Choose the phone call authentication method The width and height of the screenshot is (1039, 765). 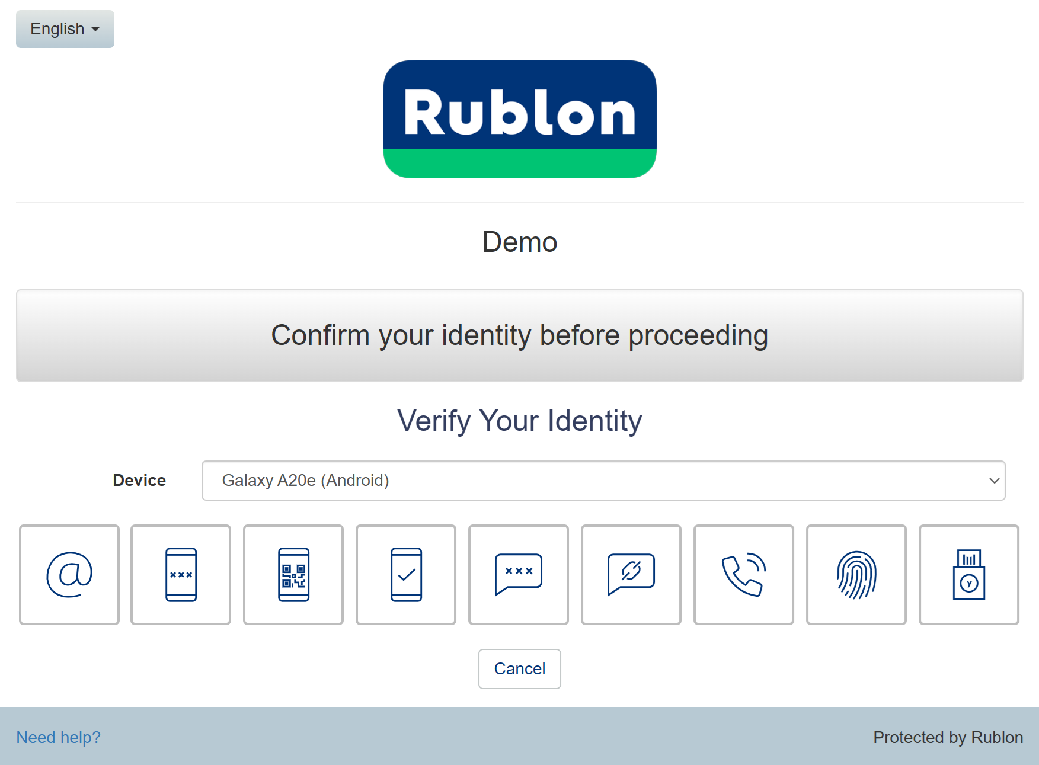[x=744, y=574]
